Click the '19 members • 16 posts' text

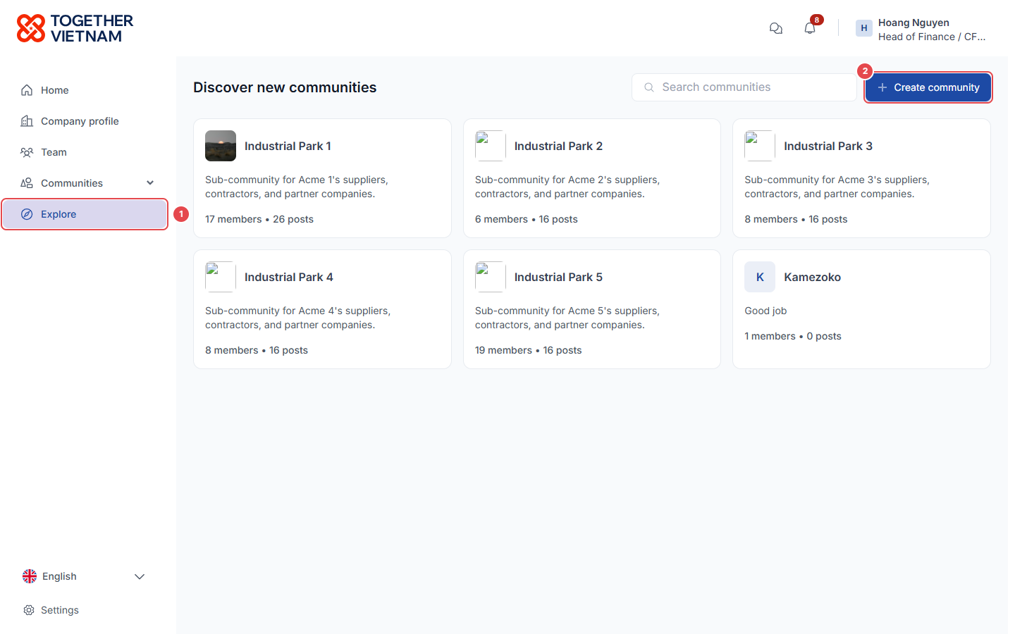coord(529,350)
